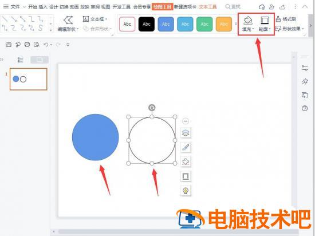315x236 pixels.
Task: Open the properties sliders sidebar icon
Action: (305, 68)
